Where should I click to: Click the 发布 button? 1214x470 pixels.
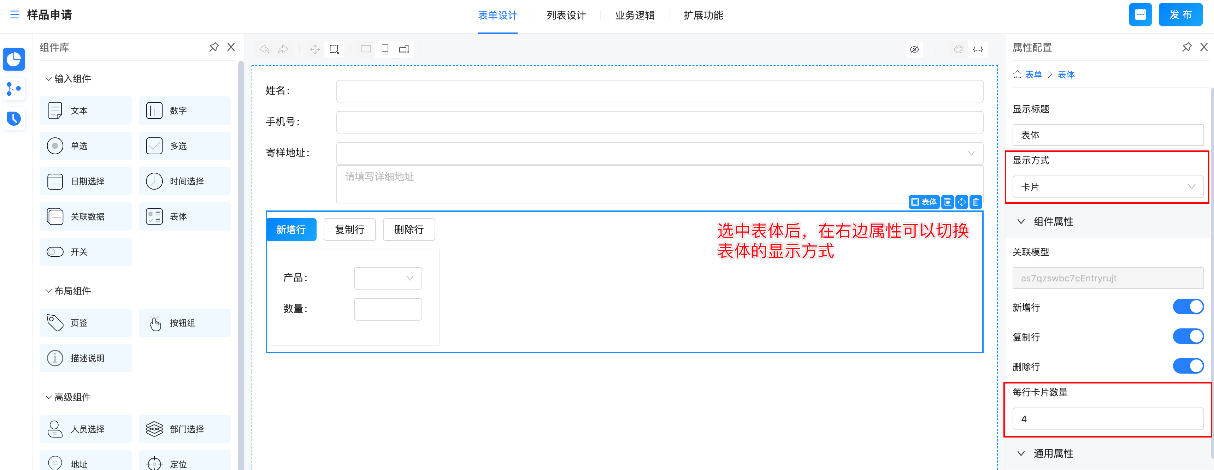pyautogui.click(x=1180, y=14)
